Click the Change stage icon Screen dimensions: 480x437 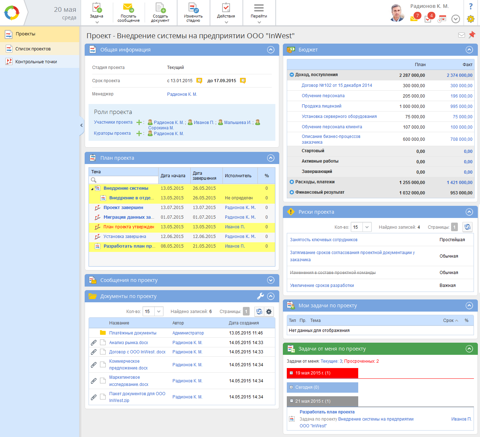[x=193, y=8]
